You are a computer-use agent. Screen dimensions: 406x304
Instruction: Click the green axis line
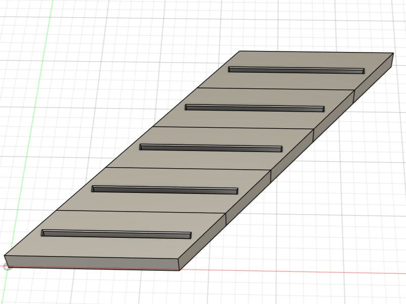pyautogui.click(x=31, y=129)
